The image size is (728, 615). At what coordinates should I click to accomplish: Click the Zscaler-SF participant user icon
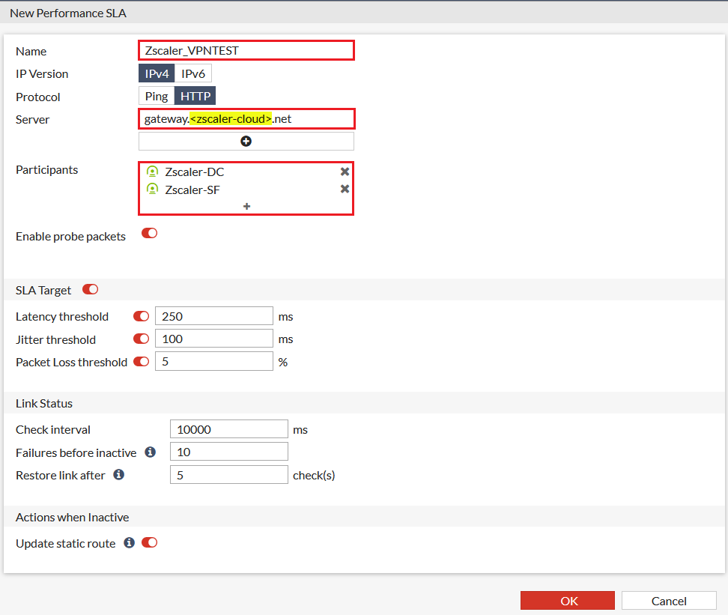point(153,189)
